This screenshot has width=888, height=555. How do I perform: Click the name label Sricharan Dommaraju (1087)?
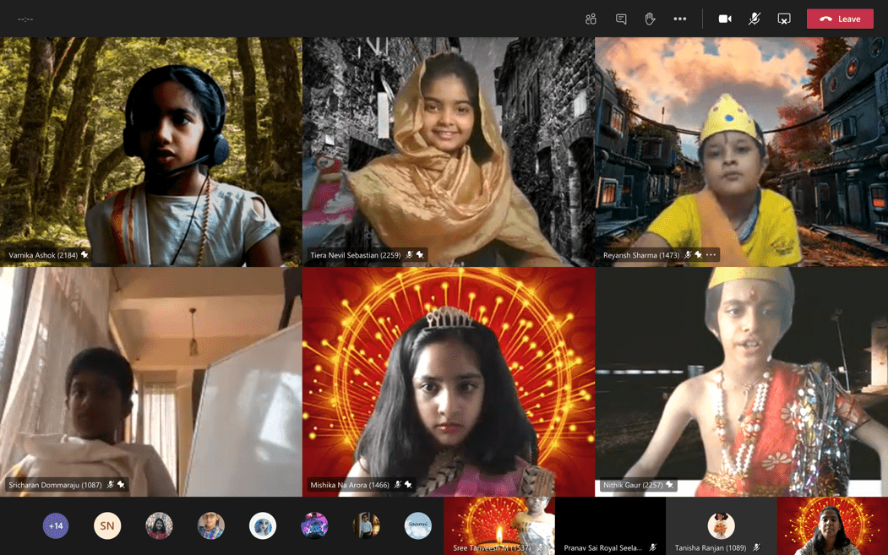click(x=55, y=485)
